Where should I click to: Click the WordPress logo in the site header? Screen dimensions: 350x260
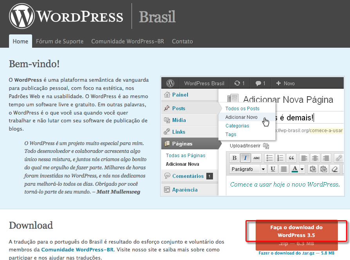[x=66, y=16]
